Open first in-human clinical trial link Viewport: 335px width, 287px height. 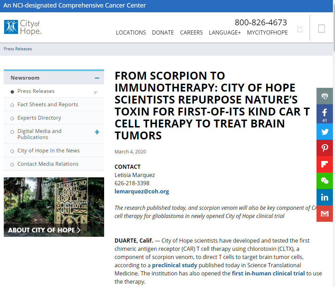[268, 273]
